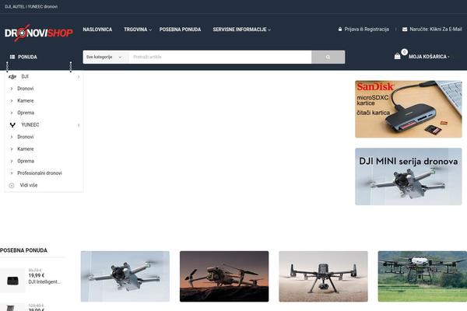
Task: Select Oprema under YUNEEC
Action: click(x=26, y=161)
